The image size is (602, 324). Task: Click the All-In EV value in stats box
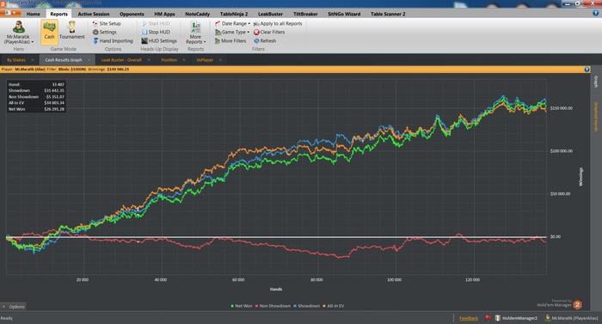54,103
